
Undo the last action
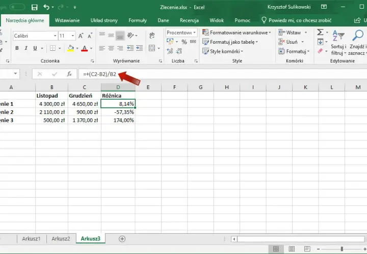pos(46,7)
